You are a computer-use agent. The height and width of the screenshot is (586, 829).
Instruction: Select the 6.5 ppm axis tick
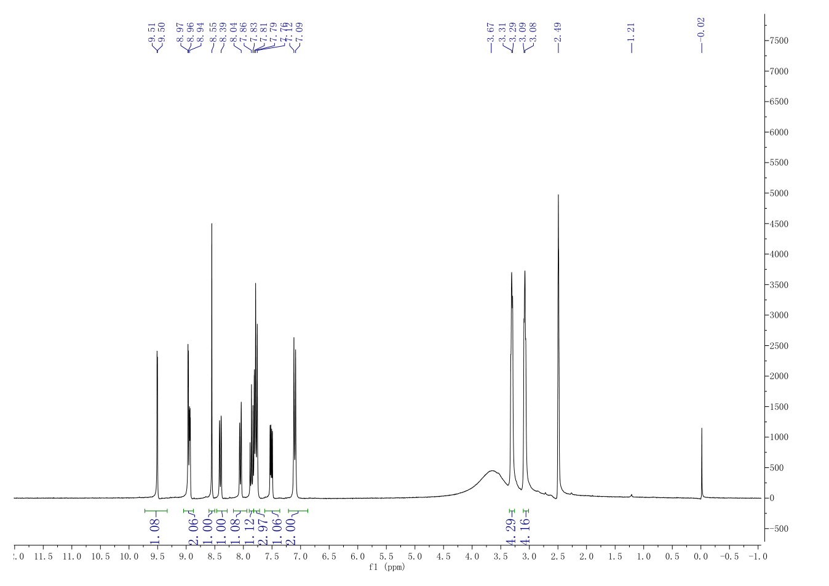(x=329, y=556)
